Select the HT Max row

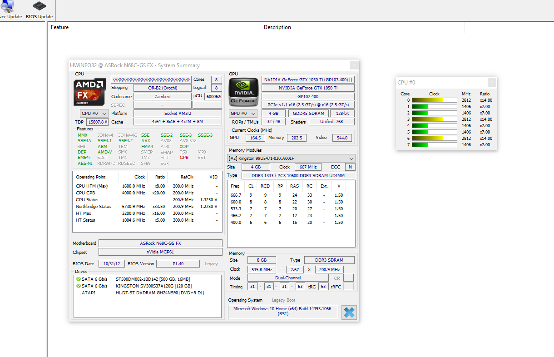[x=147, y=213]
